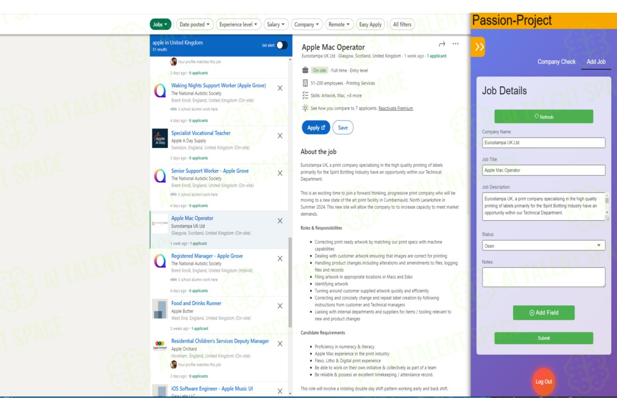Dismiss Waking Nights Support Worker job

pyautogui.click(x=280, y=88)
